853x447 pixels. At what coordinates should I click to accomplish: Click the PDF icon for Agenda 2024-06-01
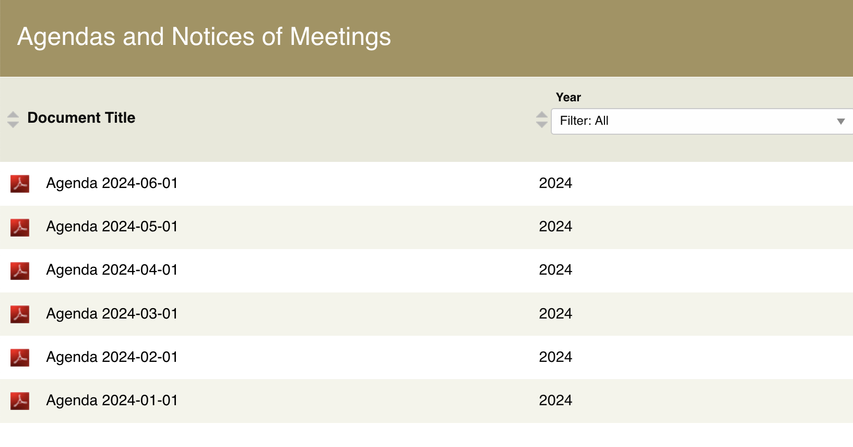[20, 184]
